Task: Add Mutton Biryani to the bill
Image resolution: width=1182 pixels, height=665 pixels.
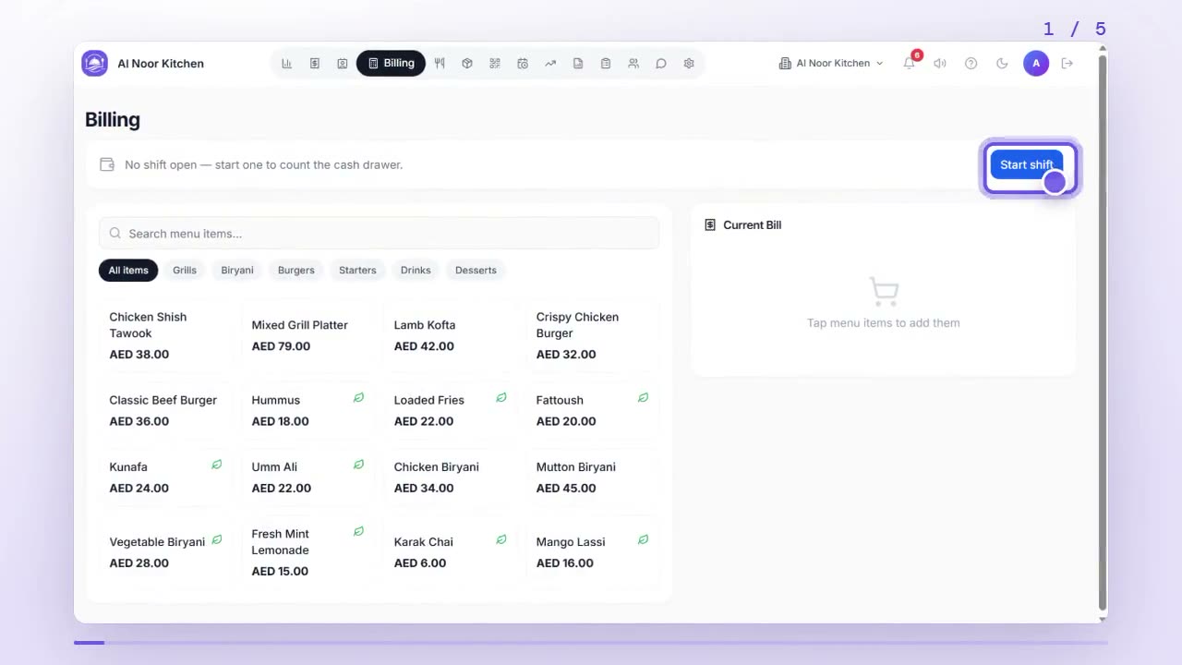Action: [x=593, y=478]
